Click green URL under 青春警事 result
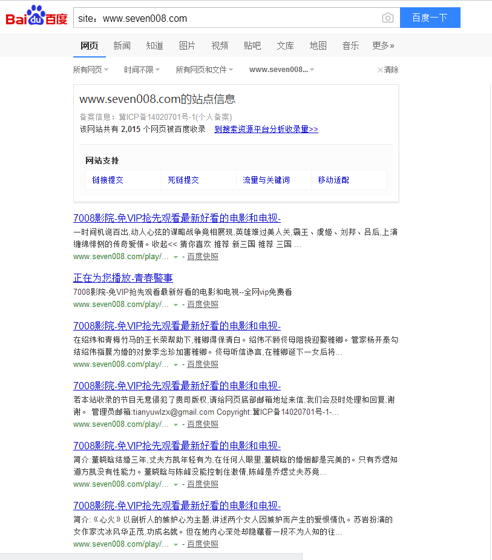This screenshot has height=560, width=492. pyautogui.click(x=120, y=305)
